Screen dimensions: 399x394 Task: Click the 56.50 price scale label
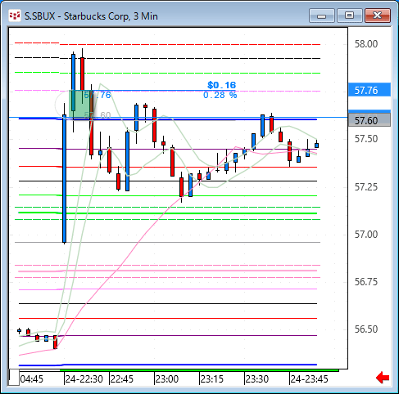[366, 329]
